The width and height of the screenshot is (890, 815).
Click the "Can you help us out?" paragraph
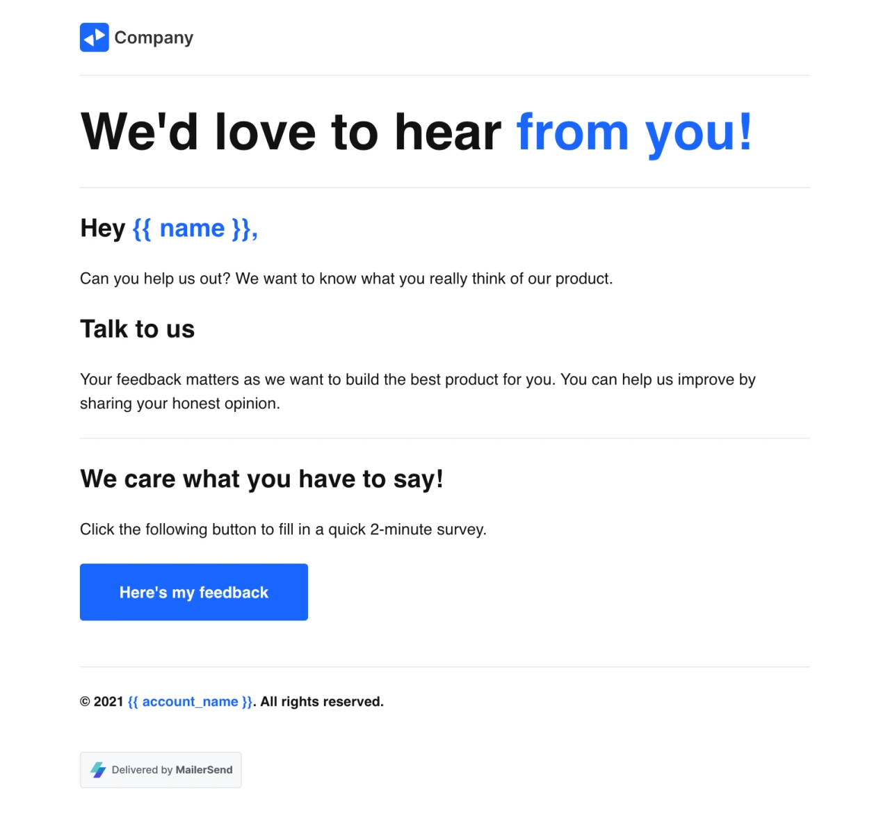(x=346, y=279)
